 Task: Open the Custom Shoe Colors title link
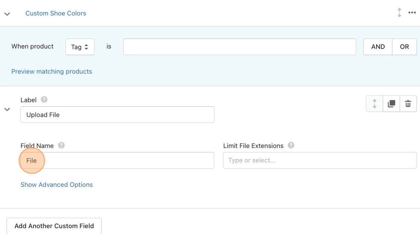point(55,13)
